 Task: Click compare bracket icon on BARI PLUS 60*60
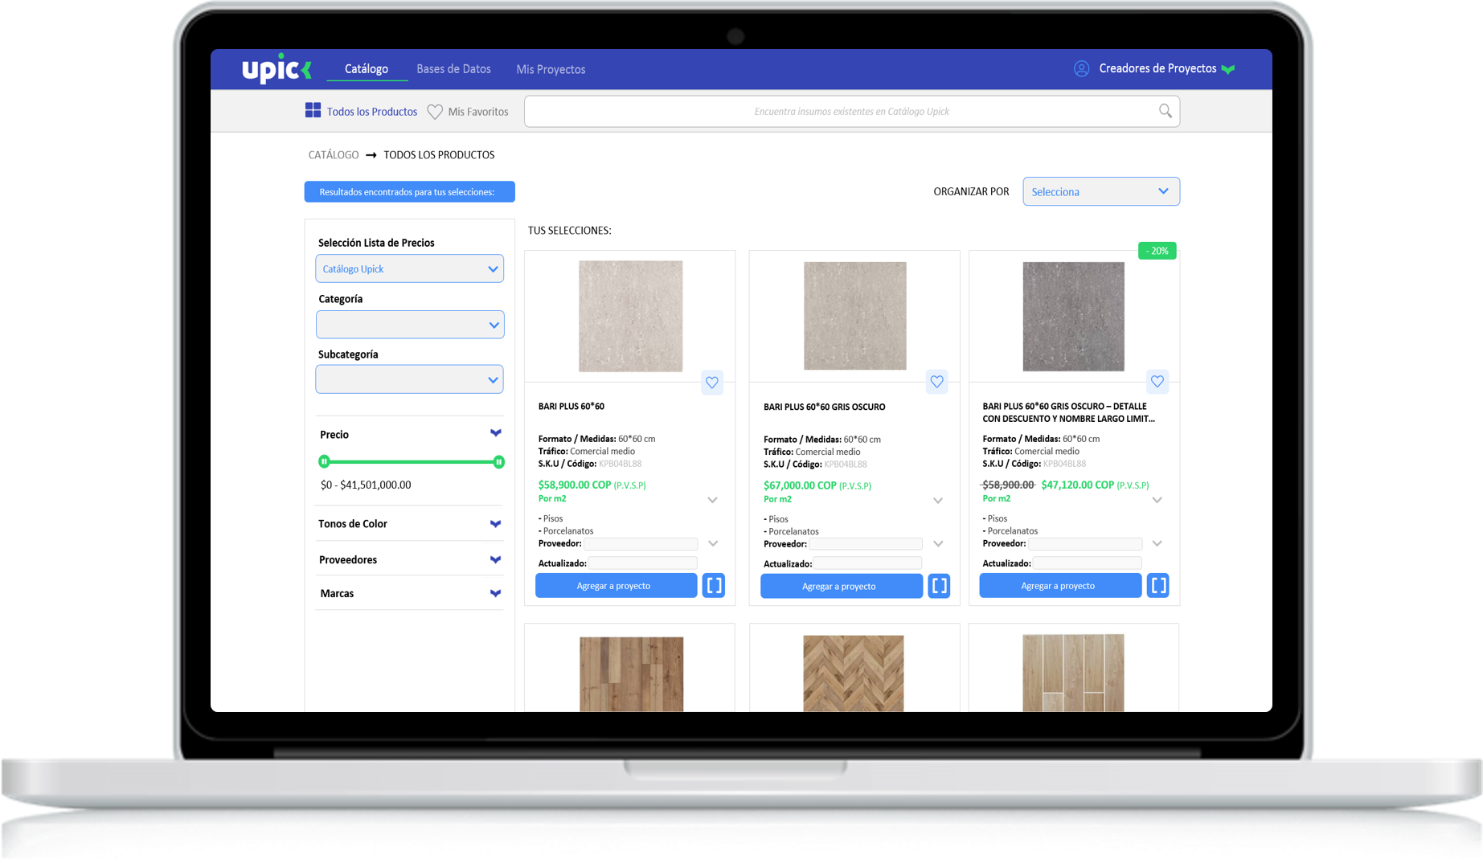[714, 586]
